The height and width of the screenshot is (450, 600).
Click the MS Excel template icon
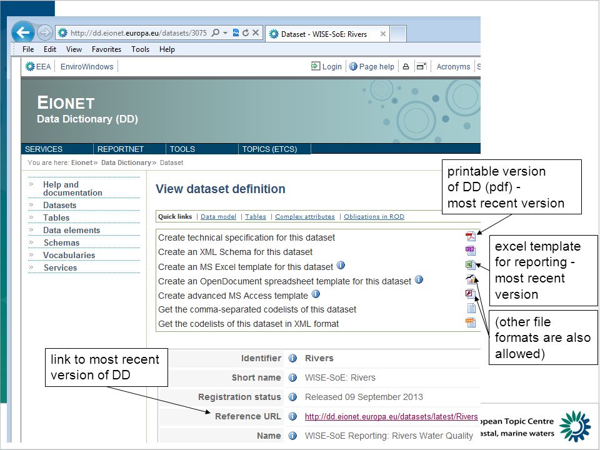(470, 265)
